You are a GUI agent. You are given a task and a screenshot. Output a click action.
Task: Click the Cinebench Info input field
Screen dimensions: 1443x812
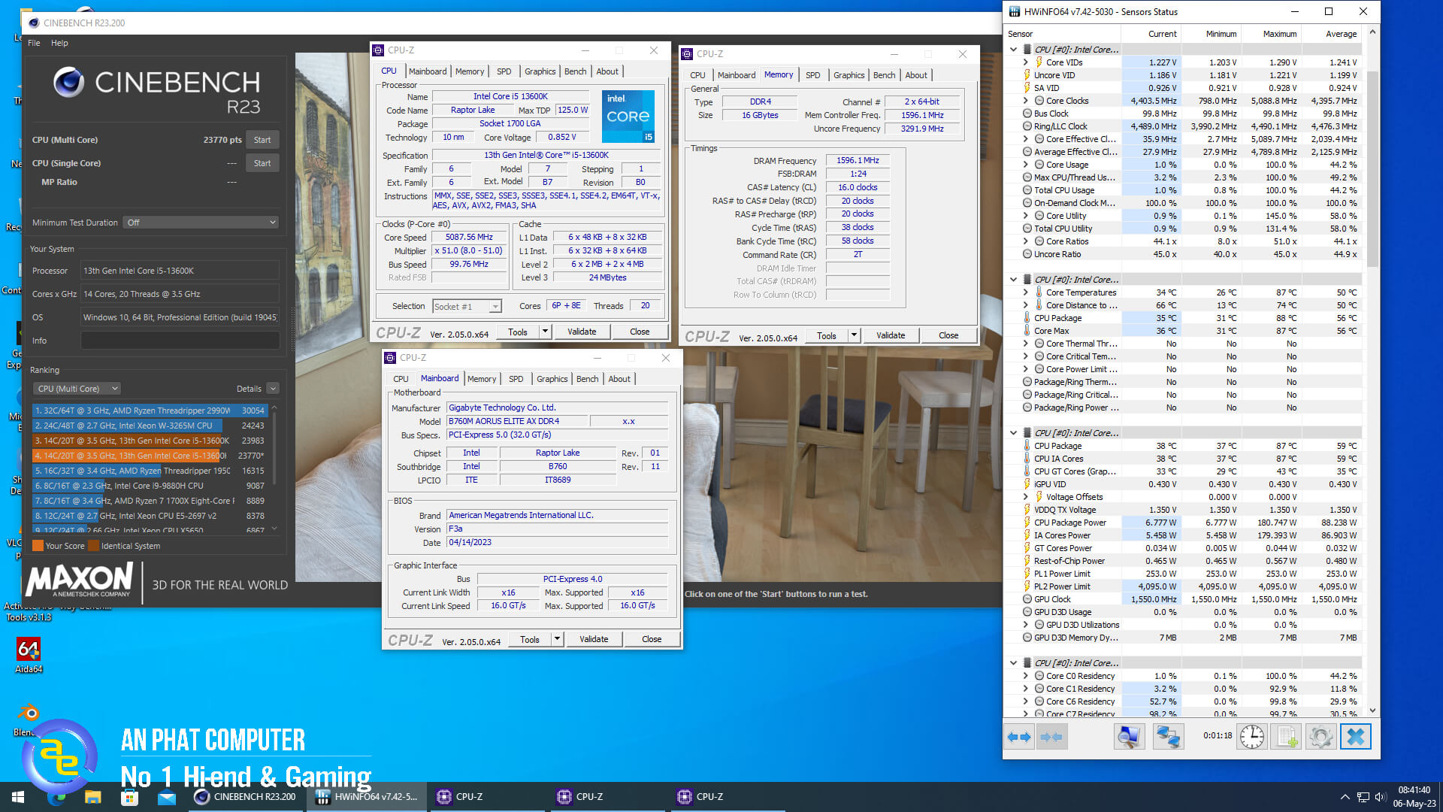180,341
